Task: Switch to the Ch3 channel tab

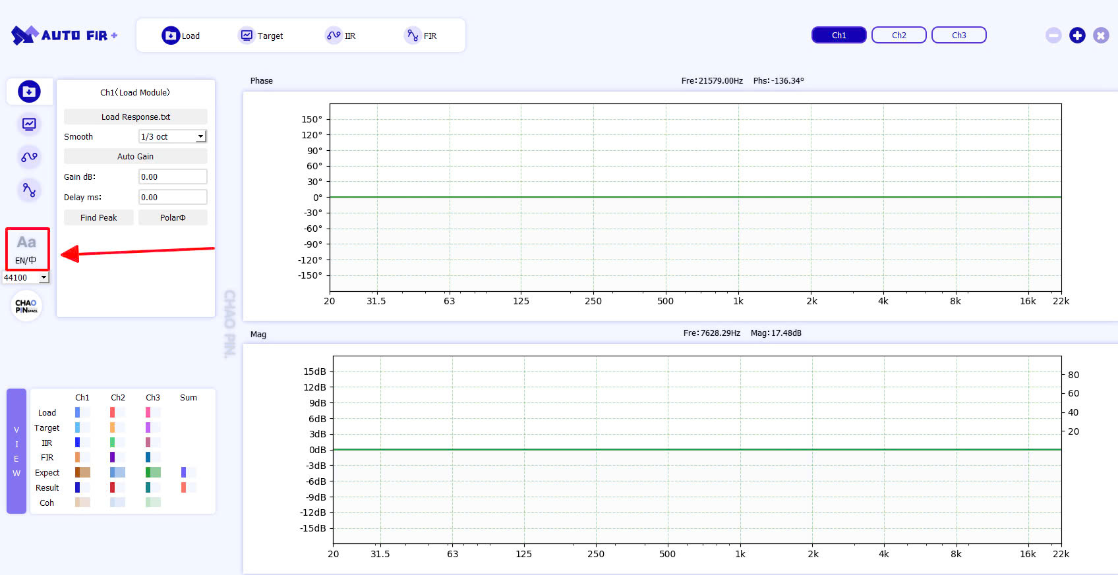Action: [x=958, y=36]
